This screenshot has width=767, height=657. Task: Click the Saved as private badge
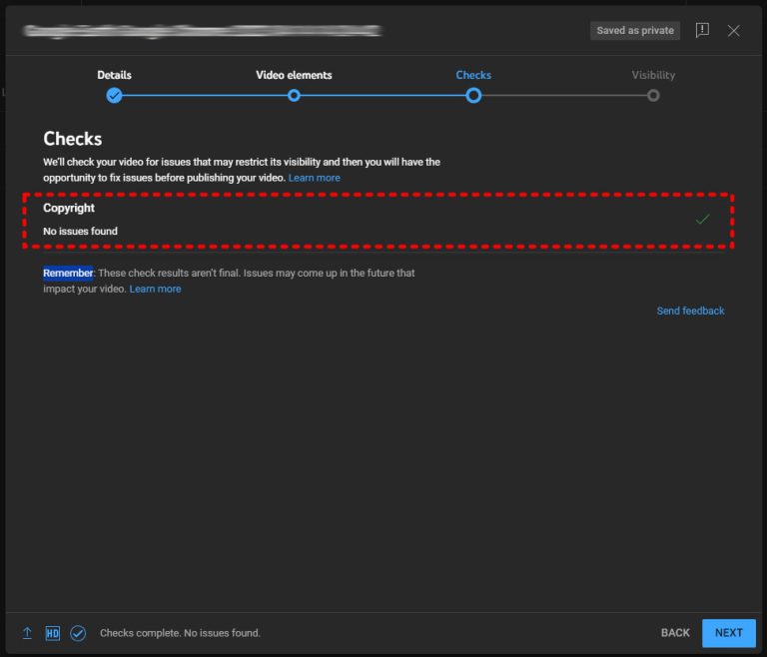coord(635,31)
